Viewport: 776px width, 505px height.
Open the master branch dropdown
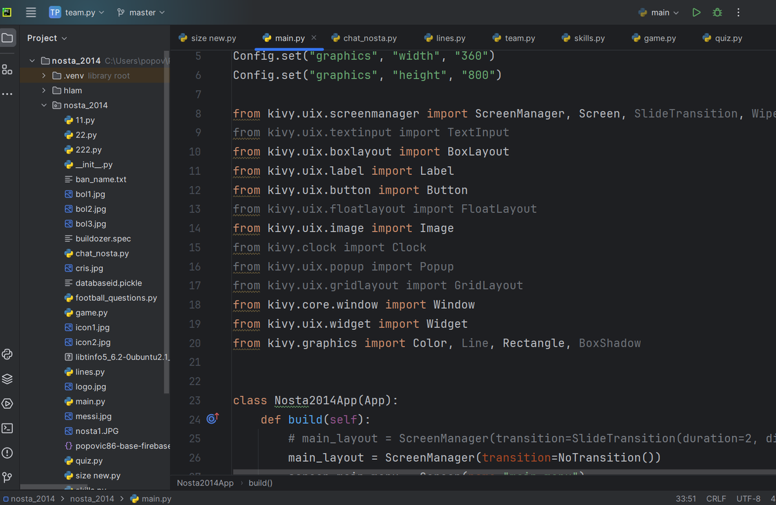[141, 12]
